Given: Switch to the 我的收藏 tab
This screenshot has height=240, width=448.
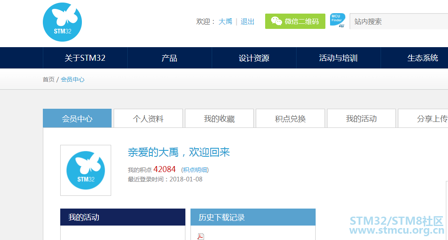Looking at the screenshot, I should 219,119.
